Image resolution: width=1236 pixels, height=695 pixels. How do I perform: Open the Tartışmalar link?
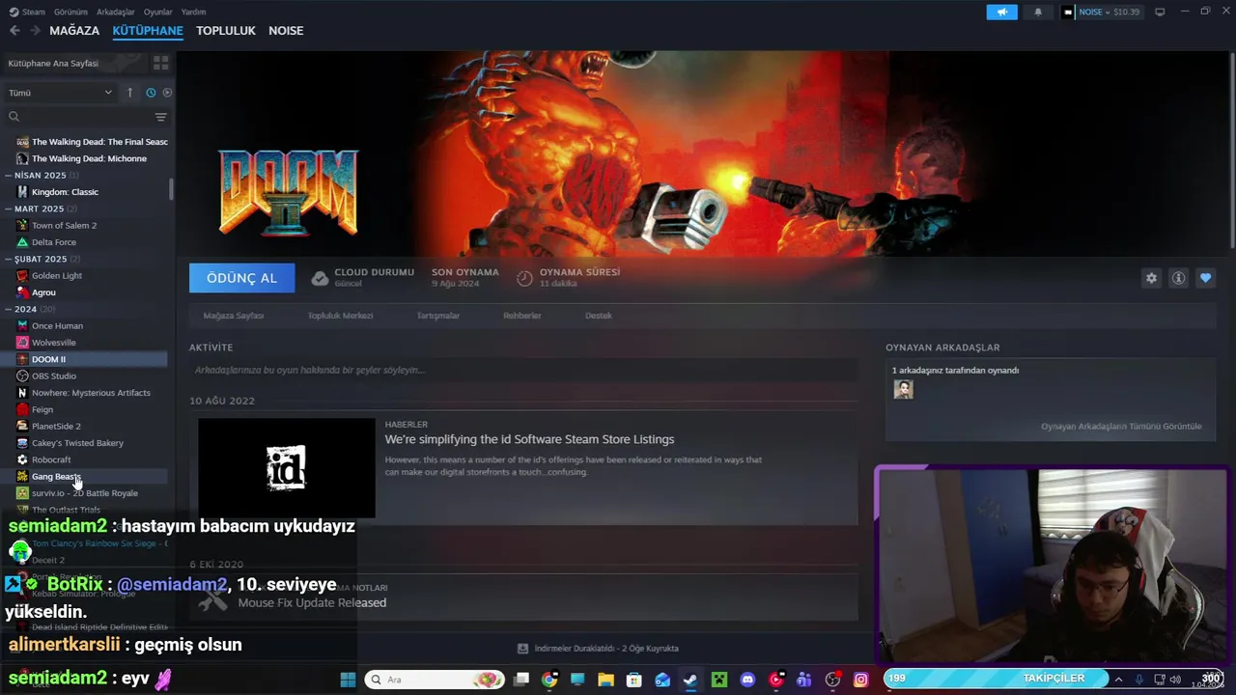click(x=437, y=316)
